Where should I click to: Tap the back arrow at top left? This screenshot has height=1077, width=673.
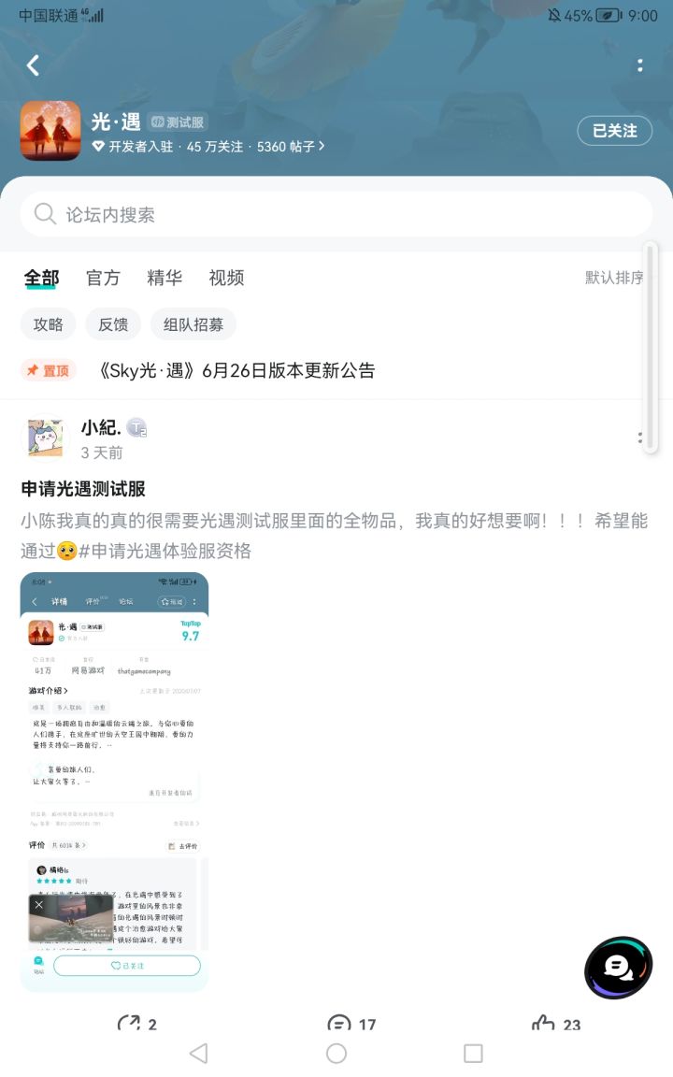click(x=33, y=65)
